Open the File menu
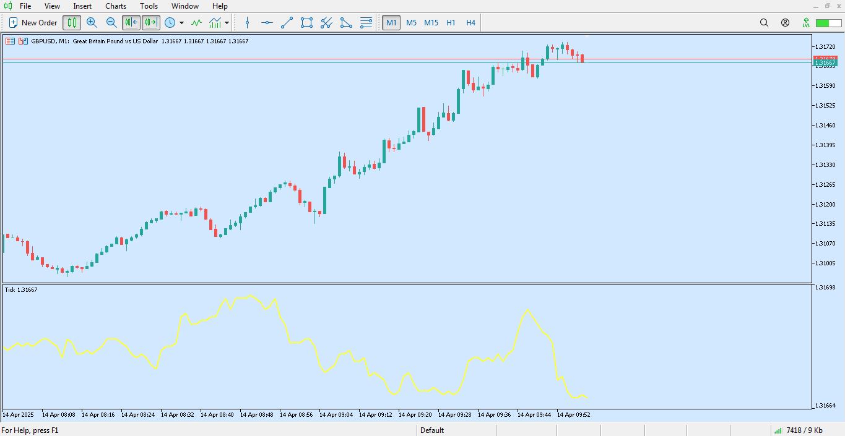Image resolution: width=845 pixels, height=436 pixels. point(25,6)
